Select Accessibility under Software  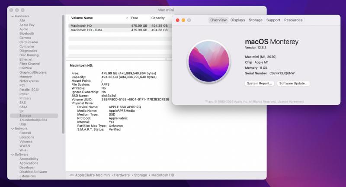point(29,159)
